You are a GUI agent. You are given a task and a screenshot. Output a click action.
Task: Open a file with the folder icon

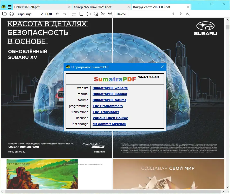tap(4, 14)
